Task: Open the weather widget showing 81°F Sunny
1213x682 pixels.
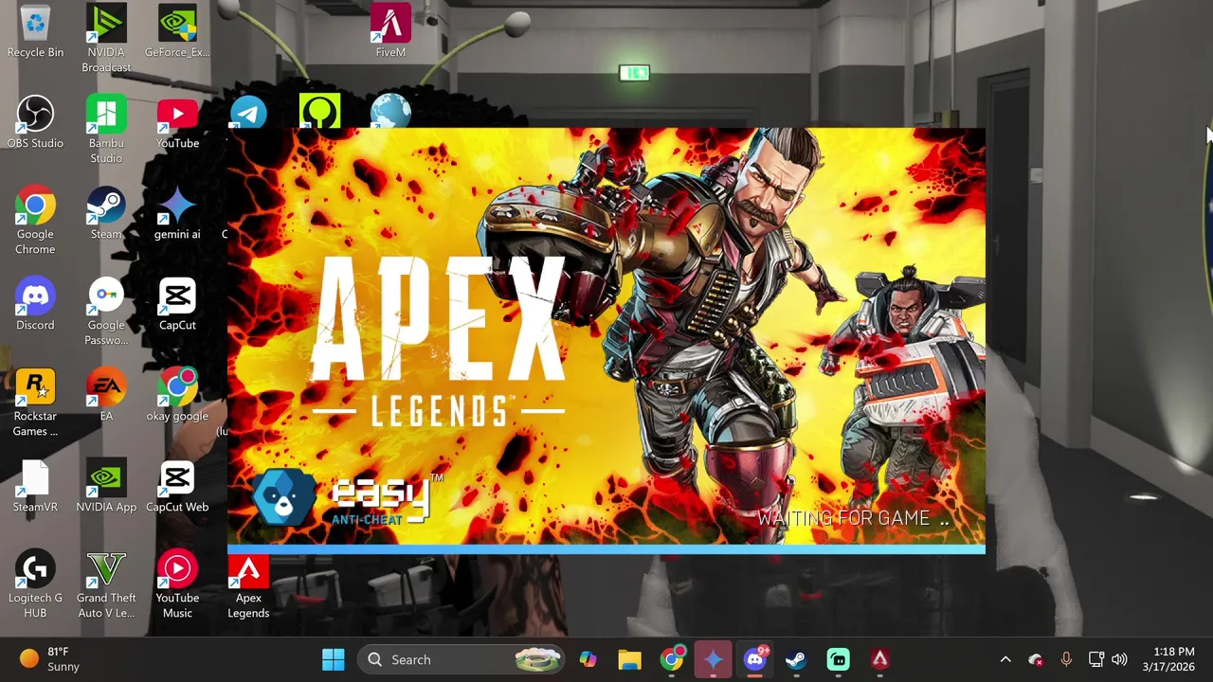Action: [x=50, y=659]
